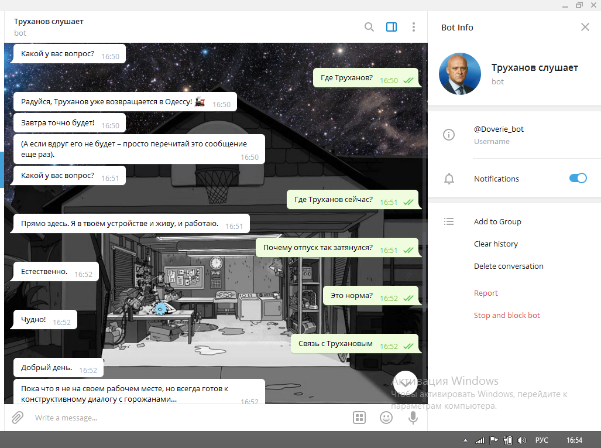Click Delete conversation
Viewport: 601px width, 448px height.
pos(509,266)
